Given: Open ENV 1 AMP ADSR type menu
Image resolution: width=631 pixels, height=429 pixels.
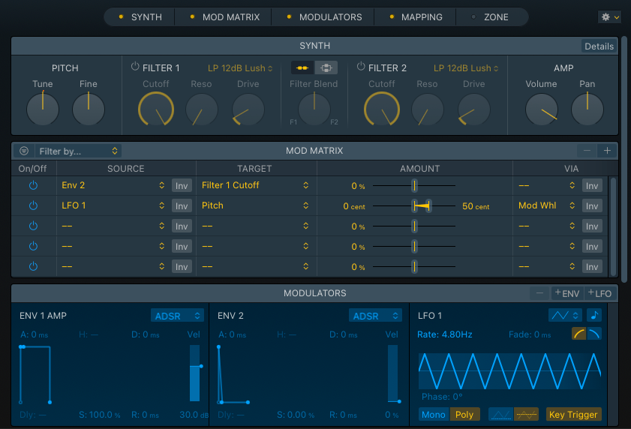Looking at the screenshot, I should (177, 316).
